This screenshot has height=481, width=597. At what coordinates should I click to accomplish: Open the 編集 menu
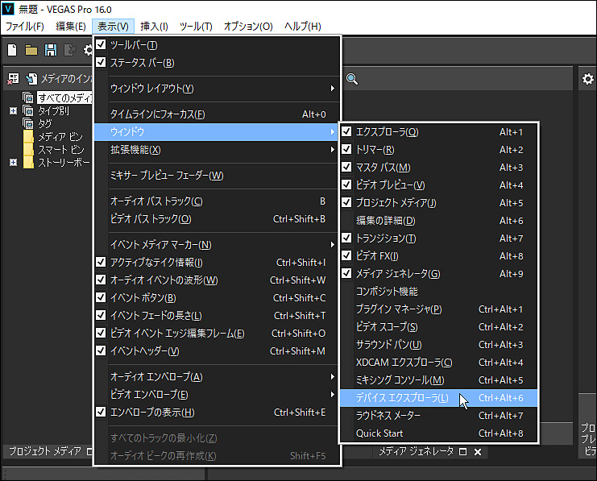71,27
